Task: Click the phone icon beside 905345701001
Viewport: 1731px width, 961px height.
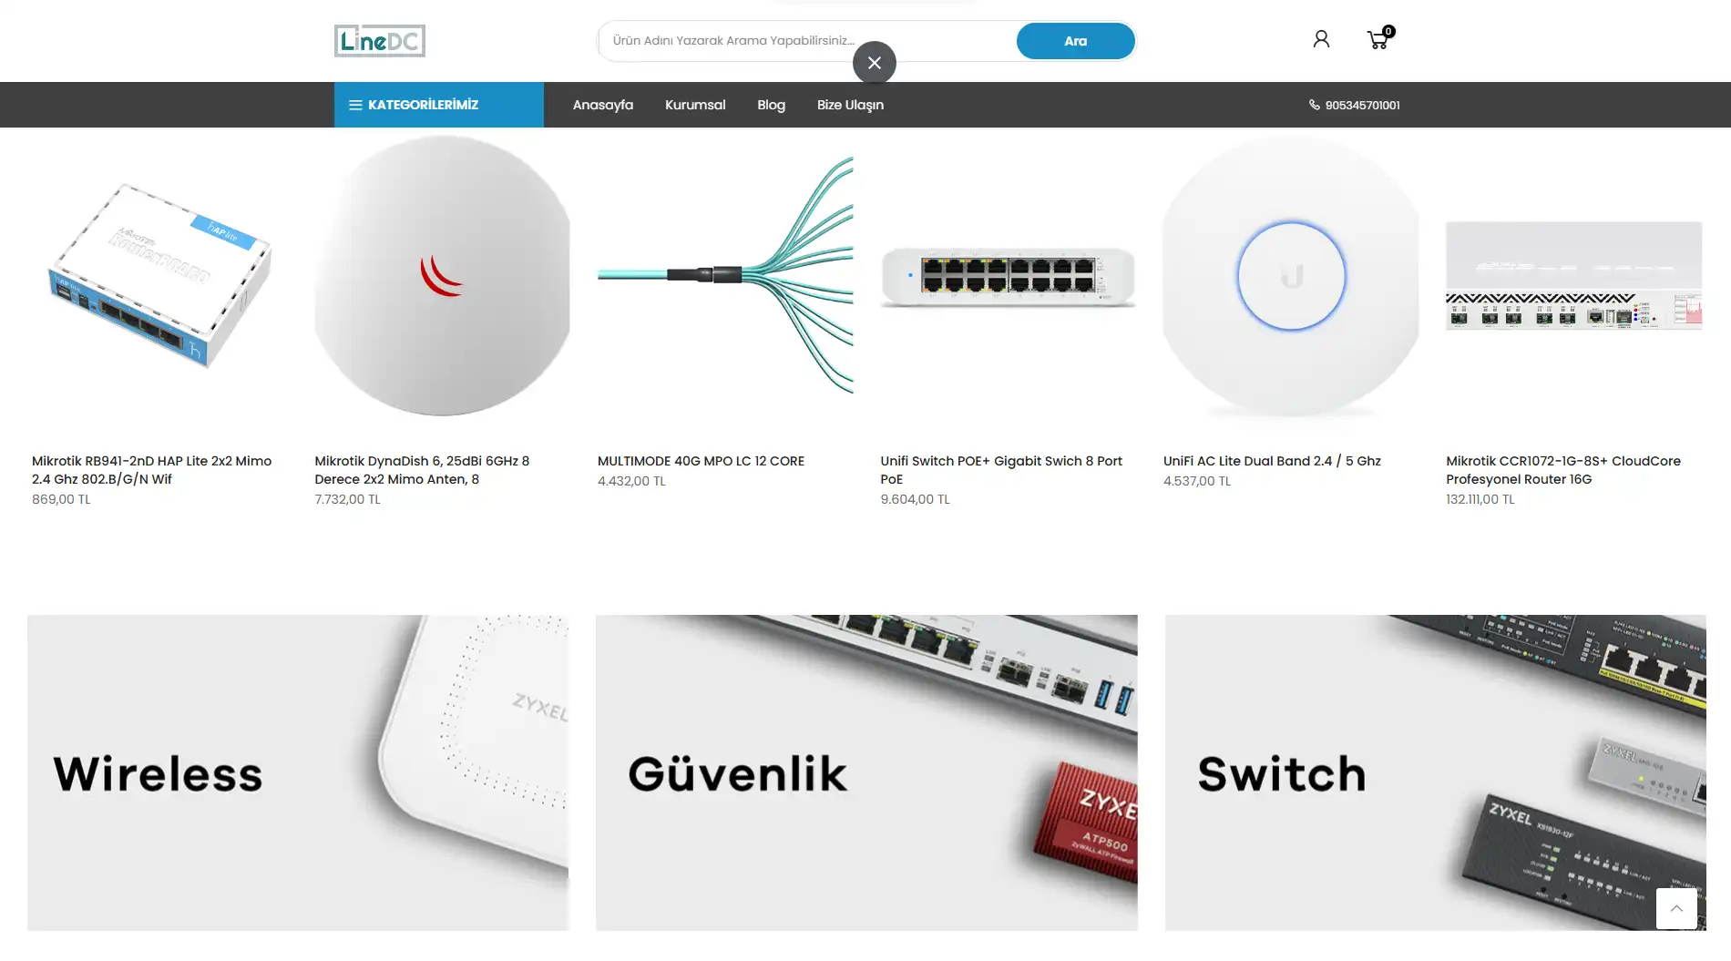Action: coord(1314,105)
